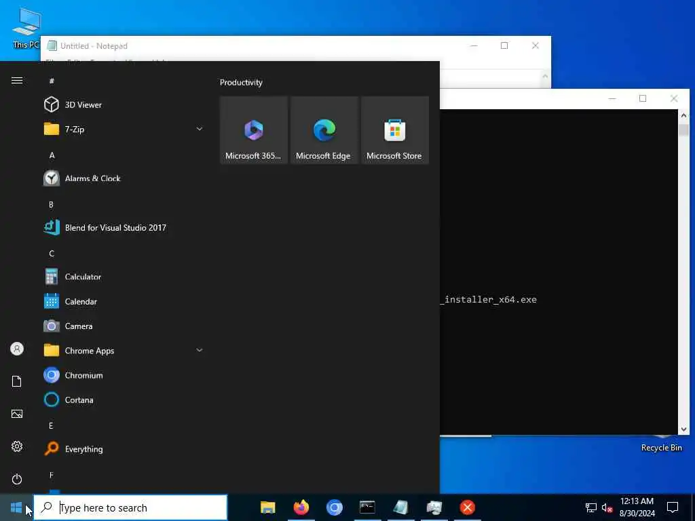Maximize the Notepad window

[x=504, y=45]
